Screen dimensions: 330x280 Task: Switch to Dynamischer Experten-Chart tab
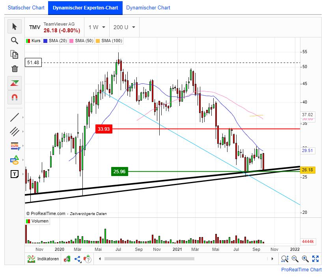pos(85,8)
